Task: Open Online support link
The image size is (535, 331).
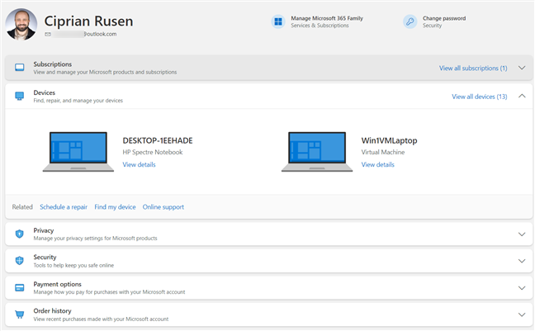Action: pyautogui.click(x=163, y=207)
